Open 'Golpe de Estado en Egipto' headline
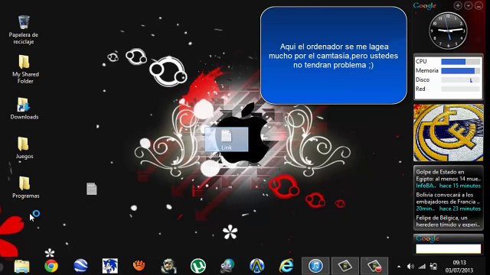This screenshot has height=275, width=490. tap(448, 175)
